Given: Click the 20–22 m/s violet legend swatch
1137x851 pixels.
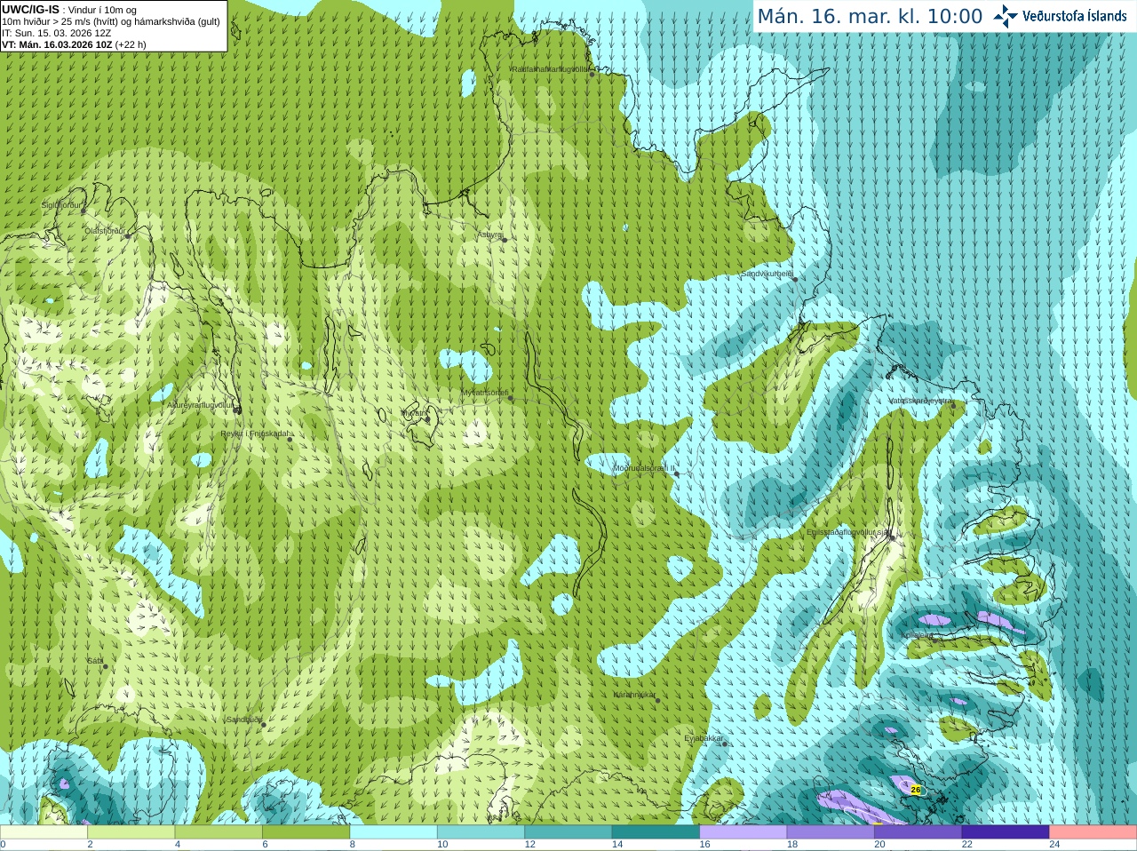Looking at the screenshot, I should coord(918,832).
